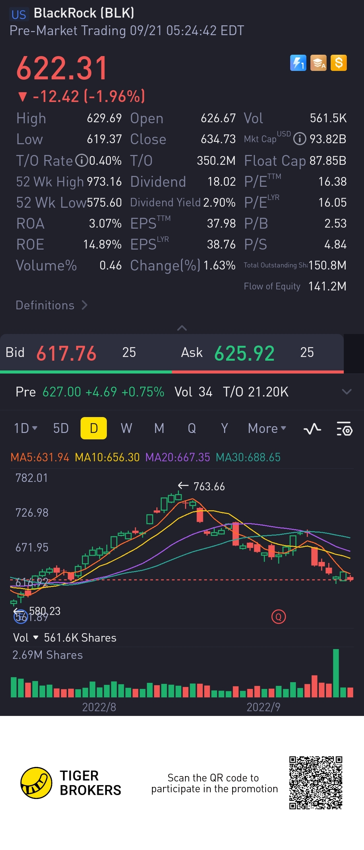This screenshot has height=850, width=364.
Task: Collapse the quote details with up chevron
Action: pos(182,328)
